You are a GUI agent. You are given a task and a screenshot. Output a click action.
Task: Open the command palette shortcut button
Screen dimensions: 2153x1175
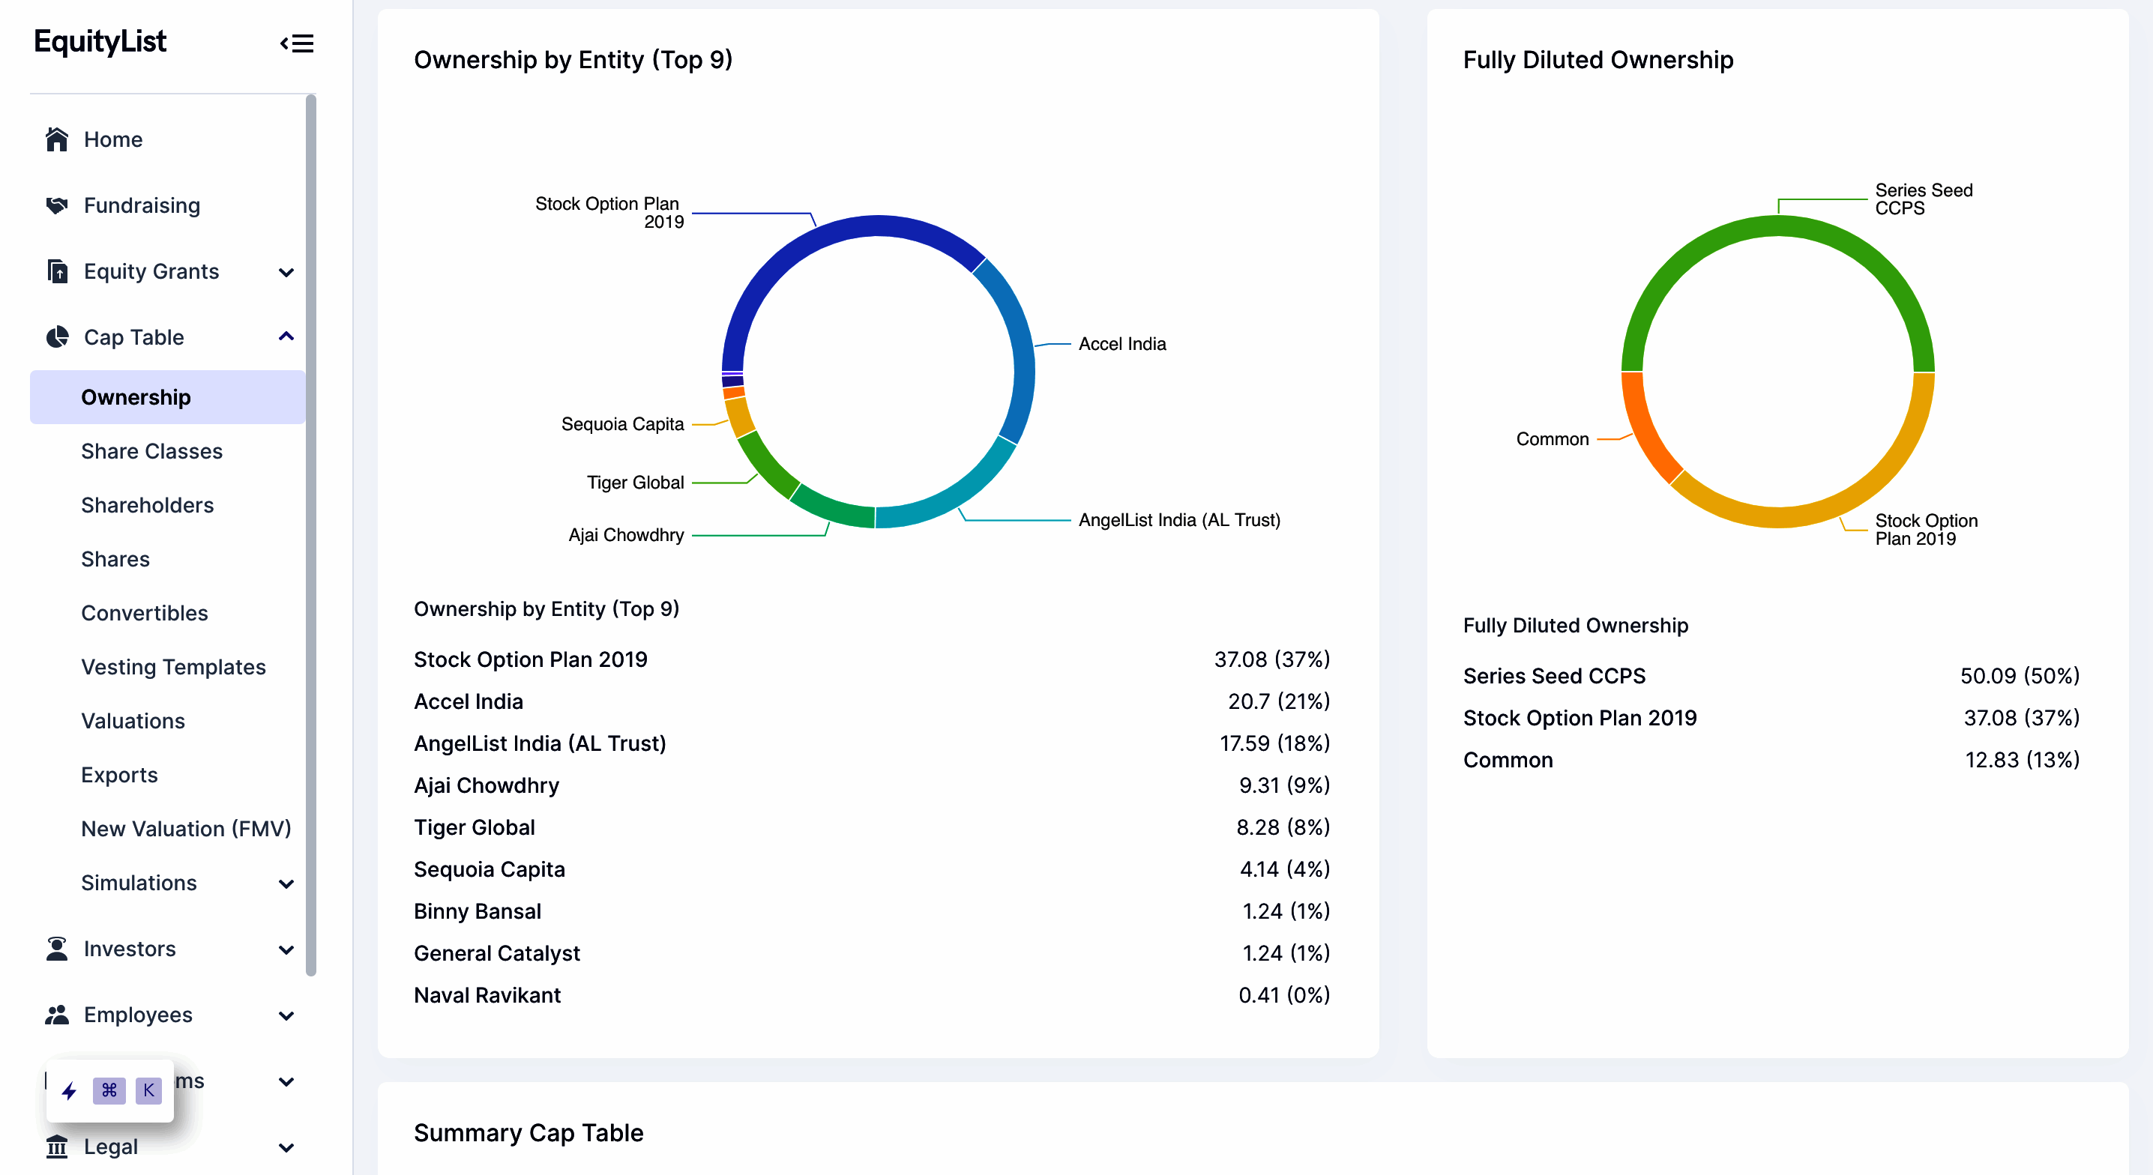coord(109,1090)
